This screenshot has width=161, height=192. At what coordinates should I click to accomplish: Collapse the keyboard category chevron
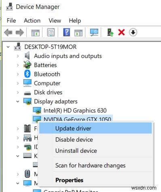(18, 156)
